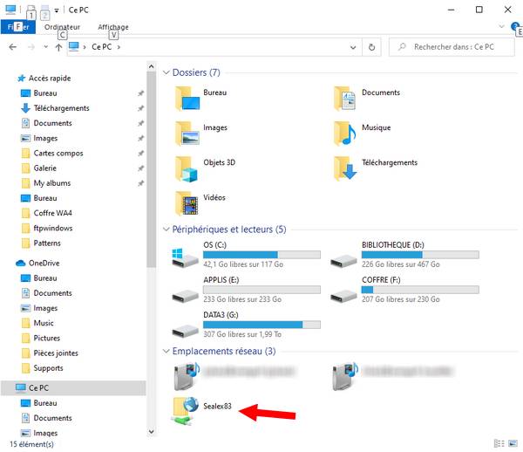Switch to details view layout
523x452 pixels.
click(499, 443)
